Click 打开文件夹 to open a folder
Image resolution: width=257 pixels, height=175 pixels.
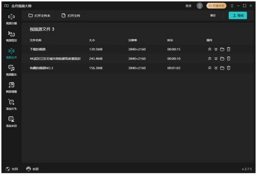pyautogui.click(x=39, y=16)
